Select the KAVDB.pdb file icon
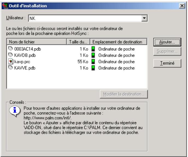 pyautogui.click(x=10, y=55)
